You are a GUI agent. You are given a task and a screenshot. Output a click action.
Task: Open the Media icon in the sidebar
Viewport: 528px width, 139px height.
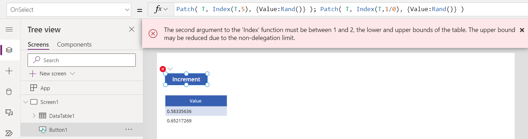pyautogui.click(x=9, y=112)
